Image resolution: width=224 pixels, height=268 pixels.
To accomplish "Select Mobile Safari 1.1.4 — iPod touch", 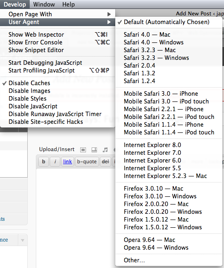I will coord(169,132).
